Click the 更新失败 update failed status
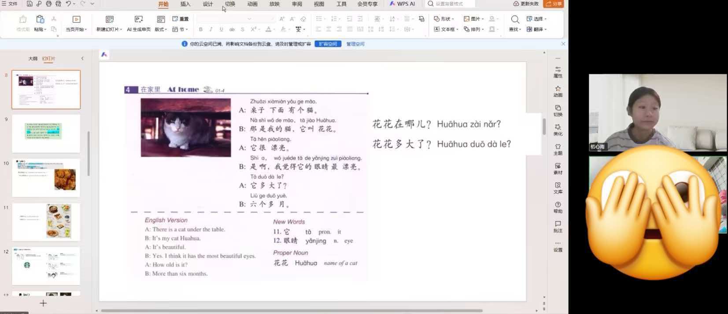 point(526,4)
